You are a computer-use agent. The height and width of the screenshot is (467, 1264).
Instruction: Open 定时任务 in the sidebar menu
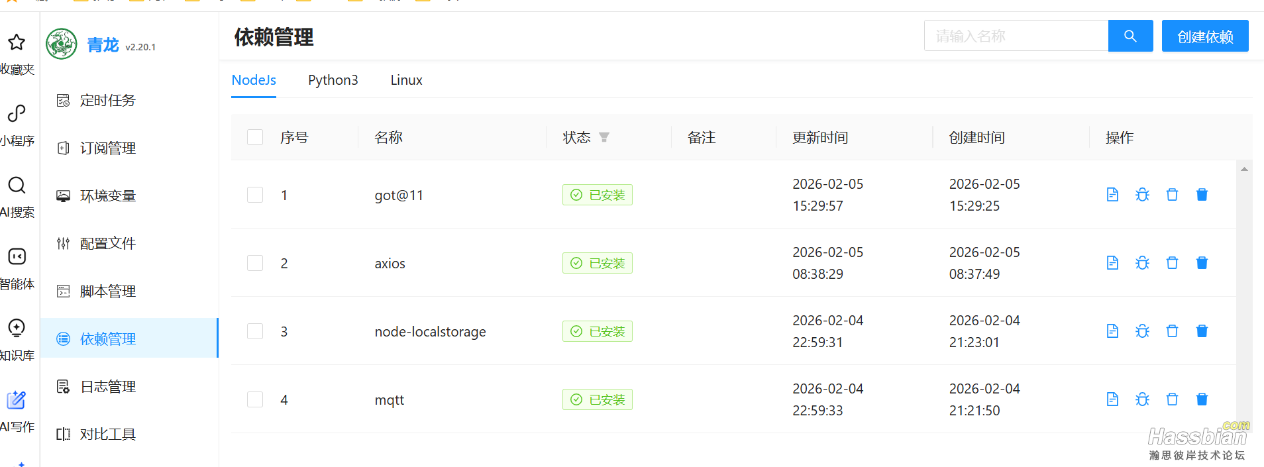[x=107, y=101]
